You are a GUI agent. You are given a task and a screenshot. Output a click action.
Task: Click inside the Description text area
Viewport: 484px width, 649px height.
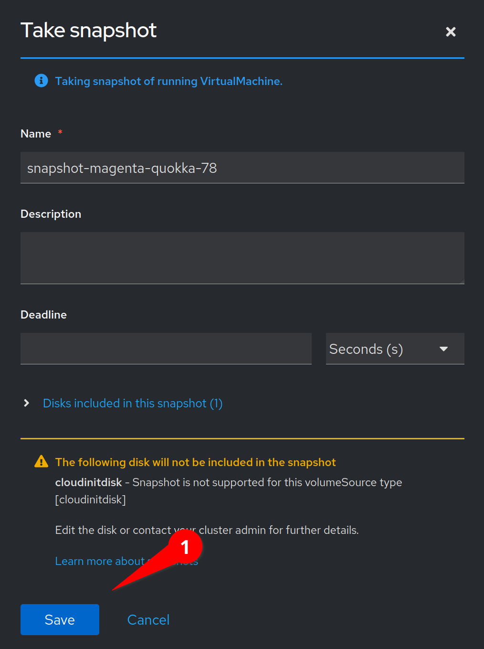242,258
